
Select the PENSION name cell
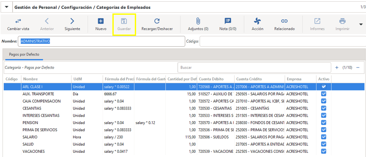[30, 122]
